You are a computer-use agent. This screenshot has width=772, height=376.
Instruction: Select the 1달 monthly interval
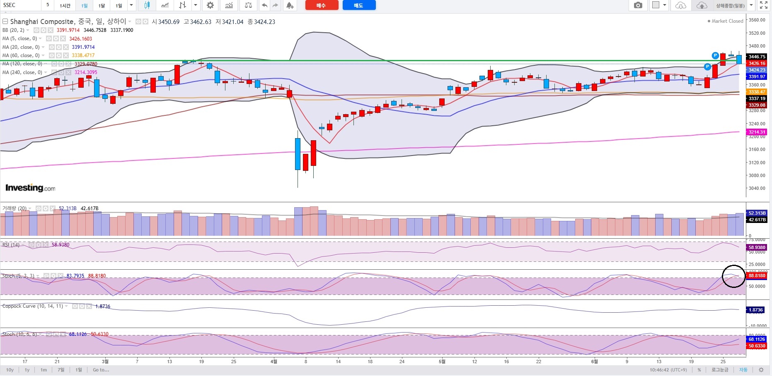(102, 5)
